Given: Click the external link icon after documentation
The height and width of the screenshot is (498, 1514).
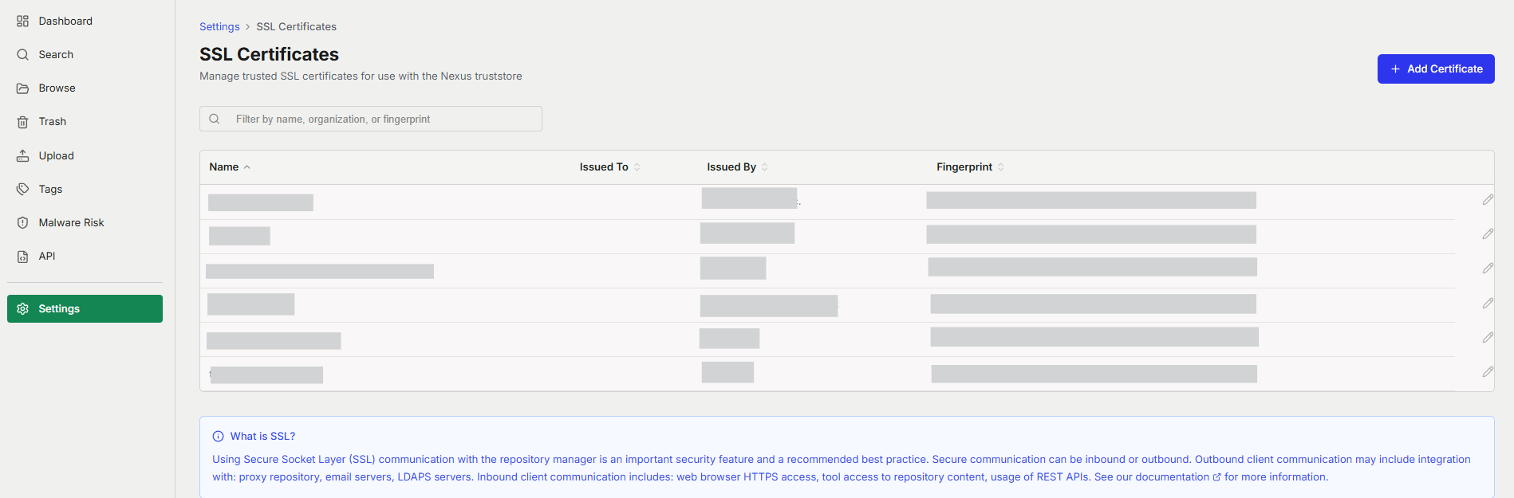Looking at the screenshot, I should click(1216, 477).
